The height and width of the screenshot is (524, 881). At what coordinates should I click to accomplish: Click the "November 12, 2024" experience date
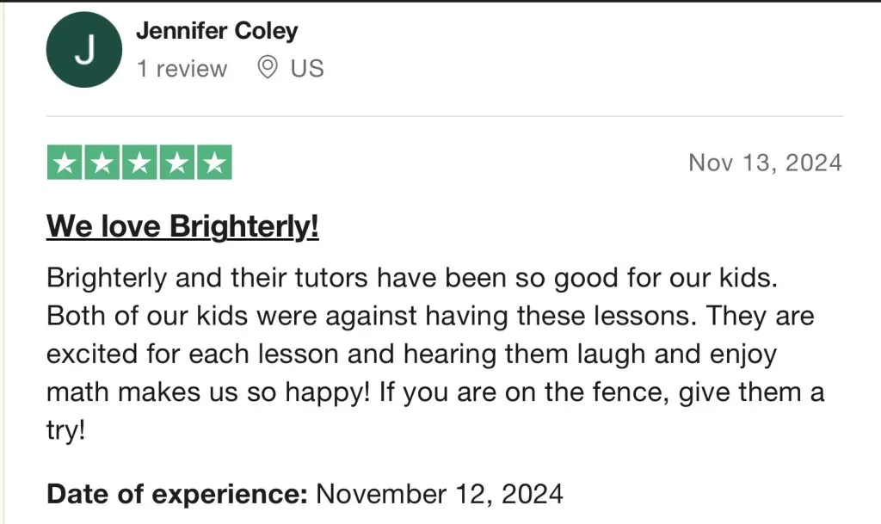click(x=440, y=494)
